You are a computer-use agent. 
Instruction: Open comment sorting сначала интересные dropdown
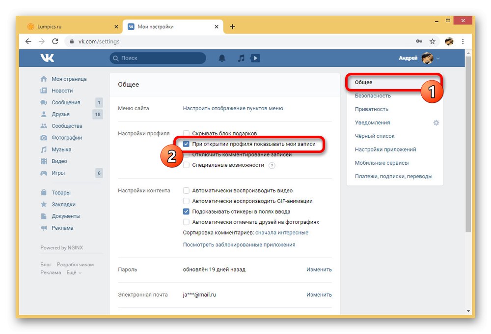282,233
